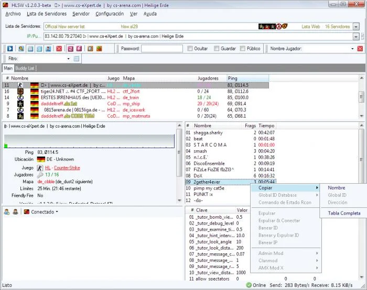Enable the Ocultar checkbox
Image resolution: width=367 pixels, height=290 pixels.
[x=190, y=49]
